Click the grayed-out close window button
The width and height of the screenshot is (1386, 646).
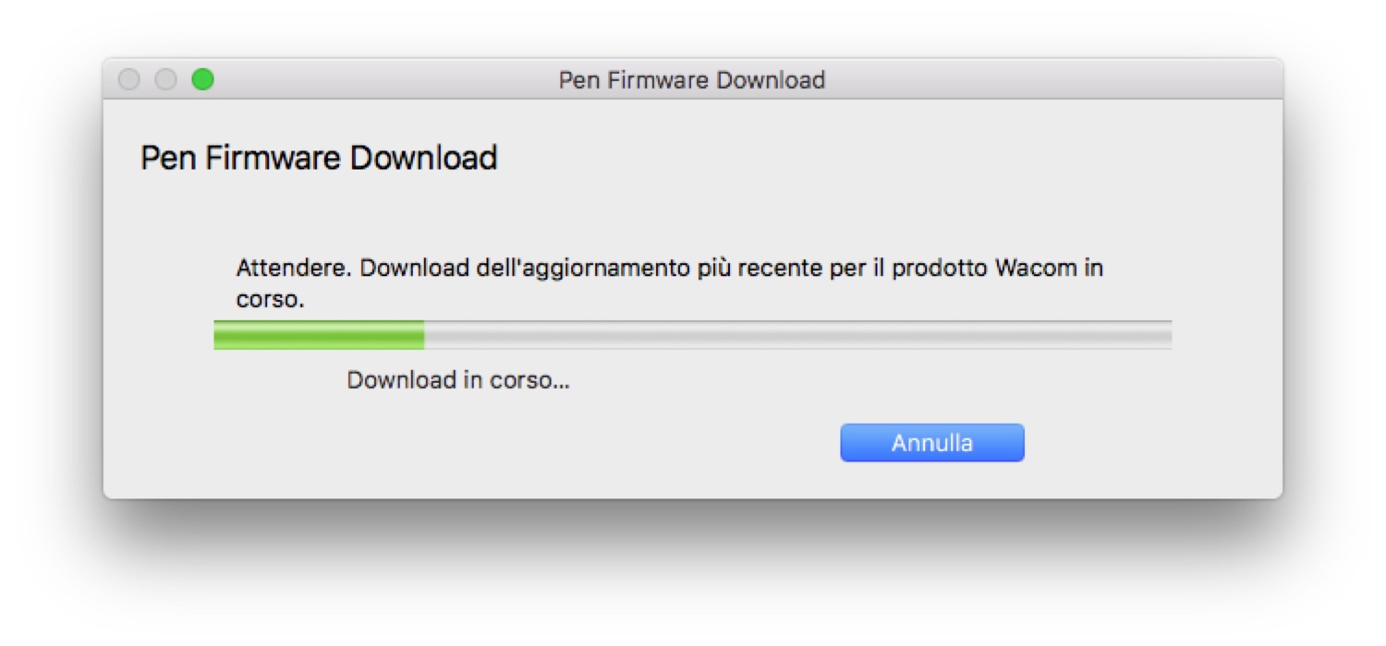(129, 80)
